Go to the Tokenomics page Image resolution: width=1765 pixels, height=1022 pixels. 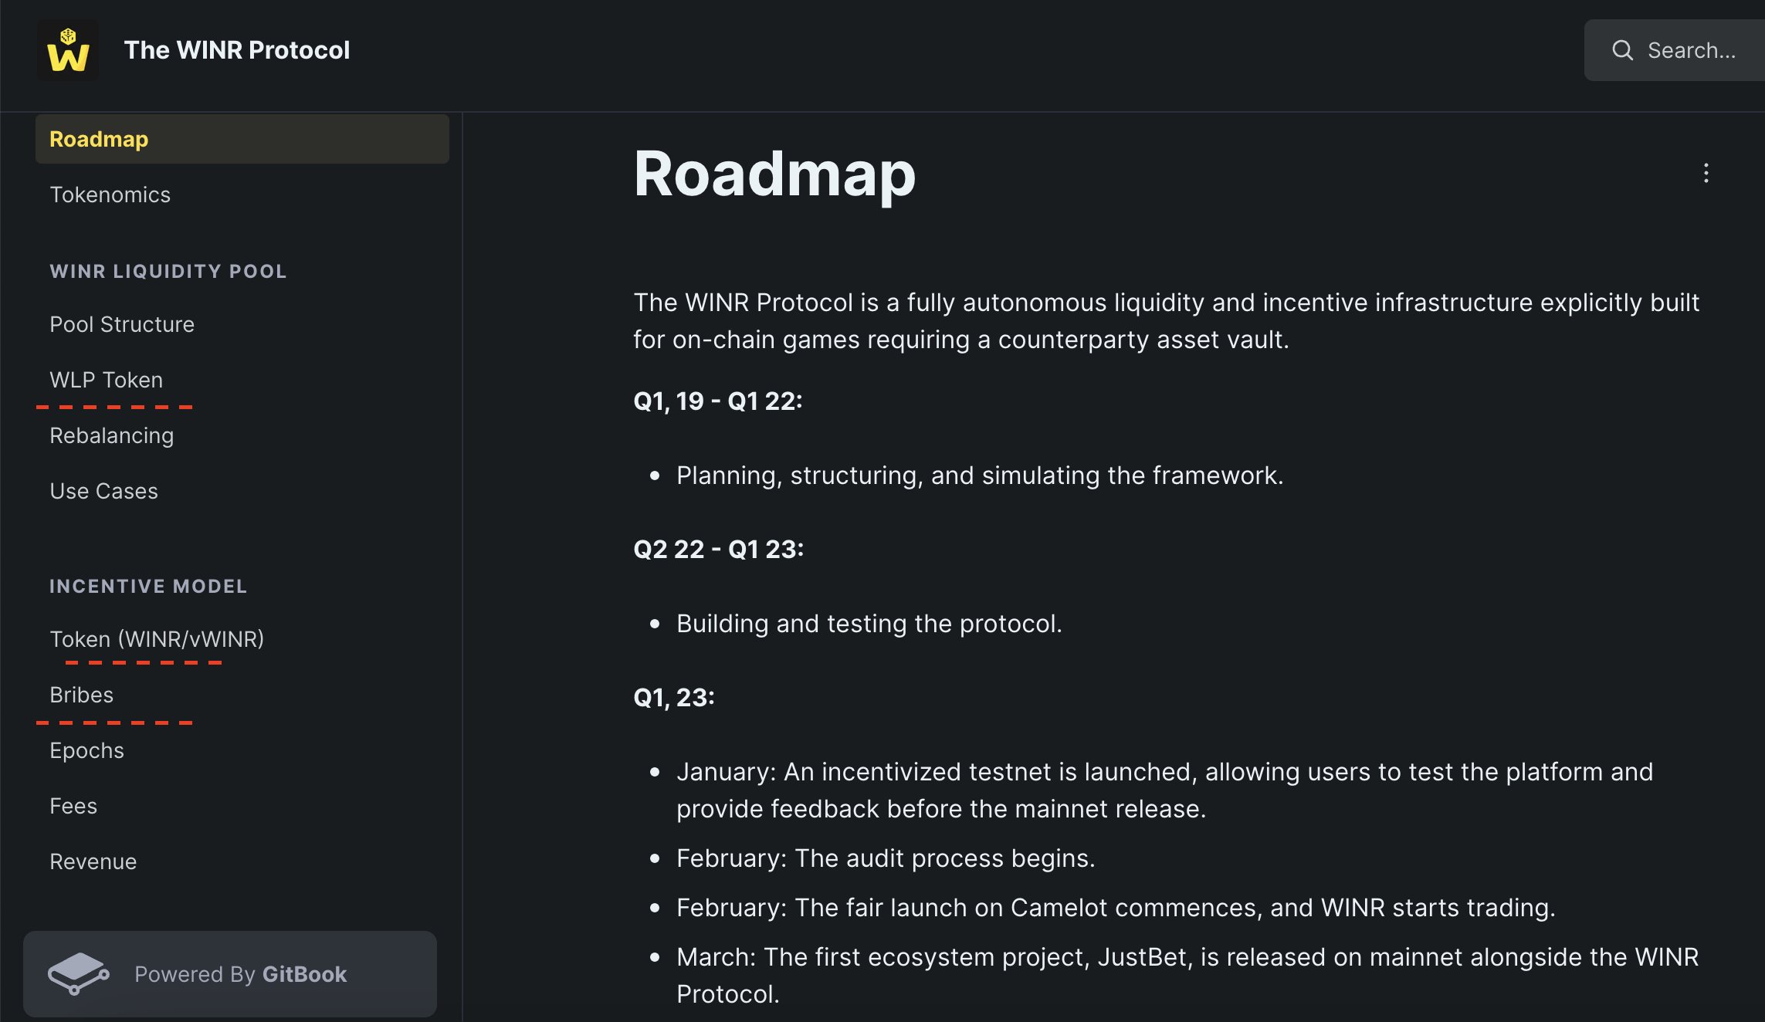tap(110, 195)
